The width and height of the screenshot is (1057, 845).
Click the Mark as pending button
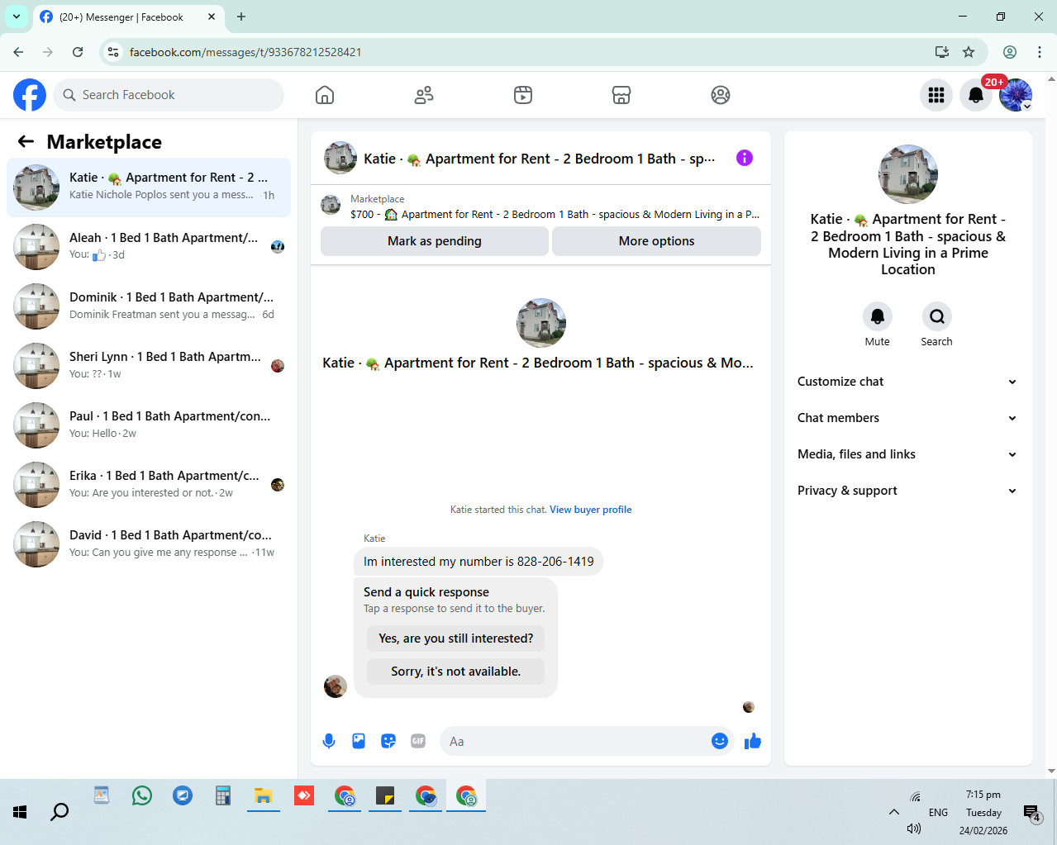pos(435,241)
